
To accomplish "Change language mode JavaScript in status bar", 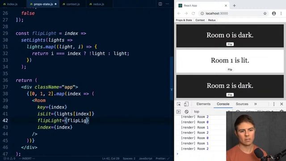I will click(145, 158).
